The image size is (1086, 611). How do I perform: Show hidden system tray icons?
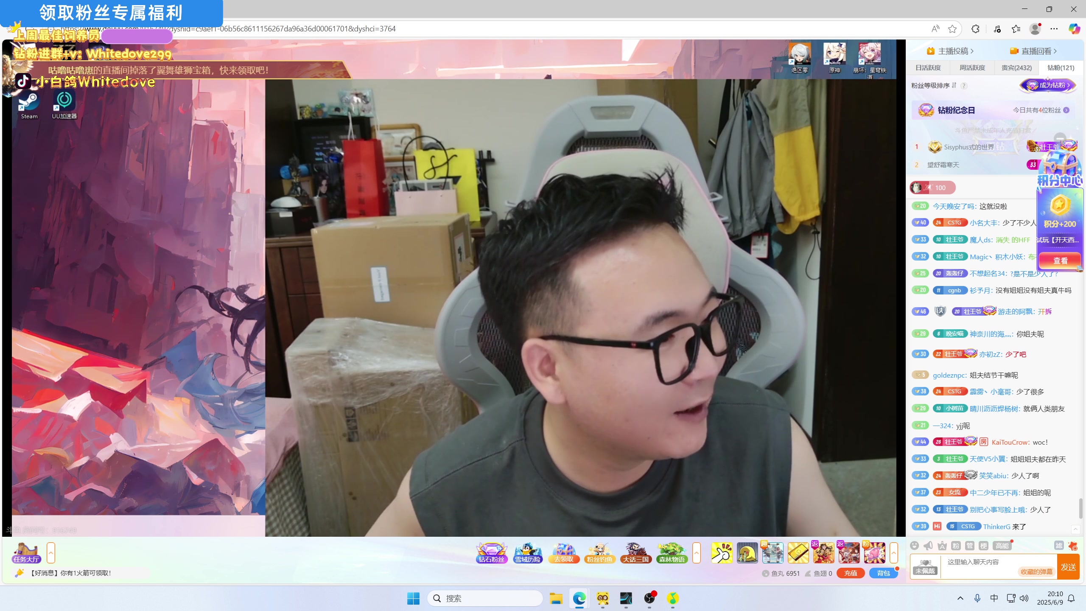tap(960, 598)
